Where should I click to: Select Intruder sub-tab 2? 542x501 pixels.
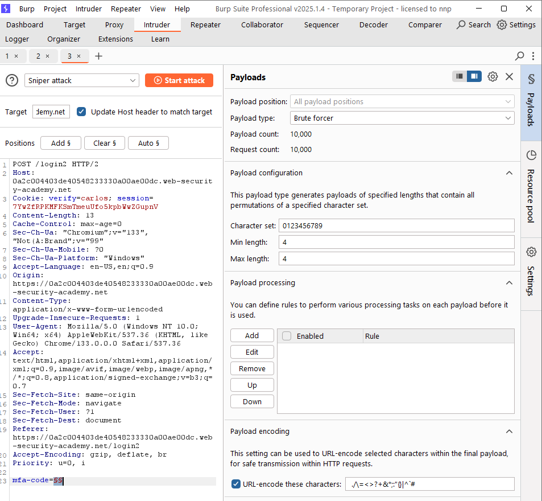38,56
